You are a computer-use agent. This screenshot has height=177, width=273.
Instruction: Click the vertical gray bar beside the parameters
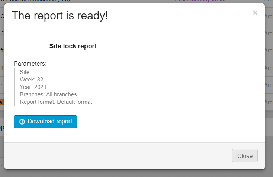(x=15, y=87)
